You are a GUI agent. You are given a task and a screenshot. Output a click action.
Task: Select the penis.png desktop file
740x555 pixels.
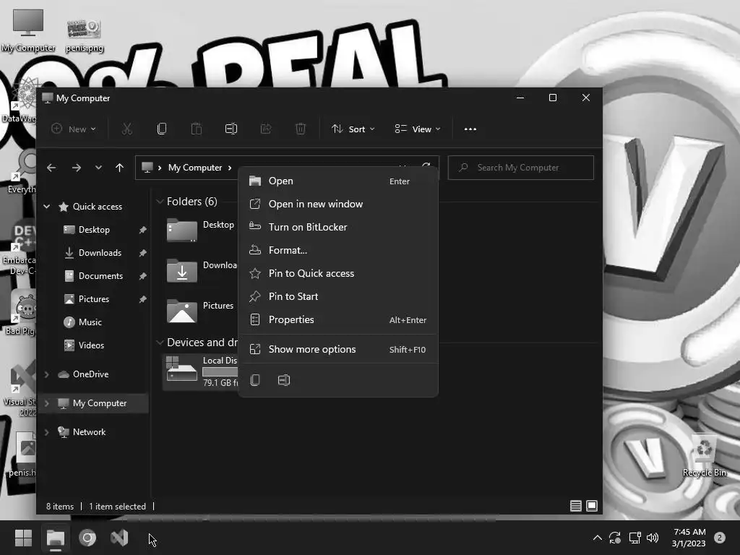[84, 35]
